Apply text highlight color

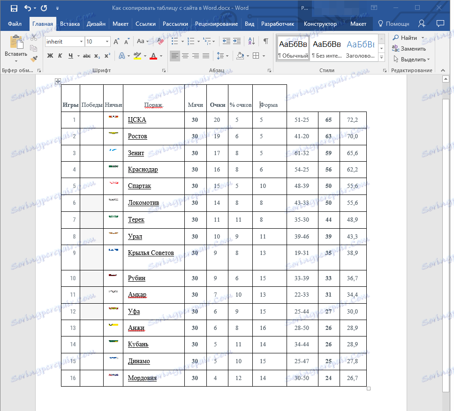(137, 56)
